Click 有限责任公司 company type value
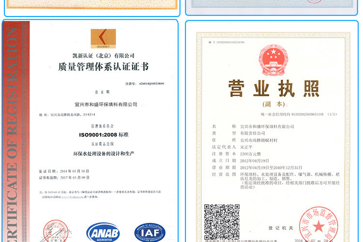 coord(252,133)
